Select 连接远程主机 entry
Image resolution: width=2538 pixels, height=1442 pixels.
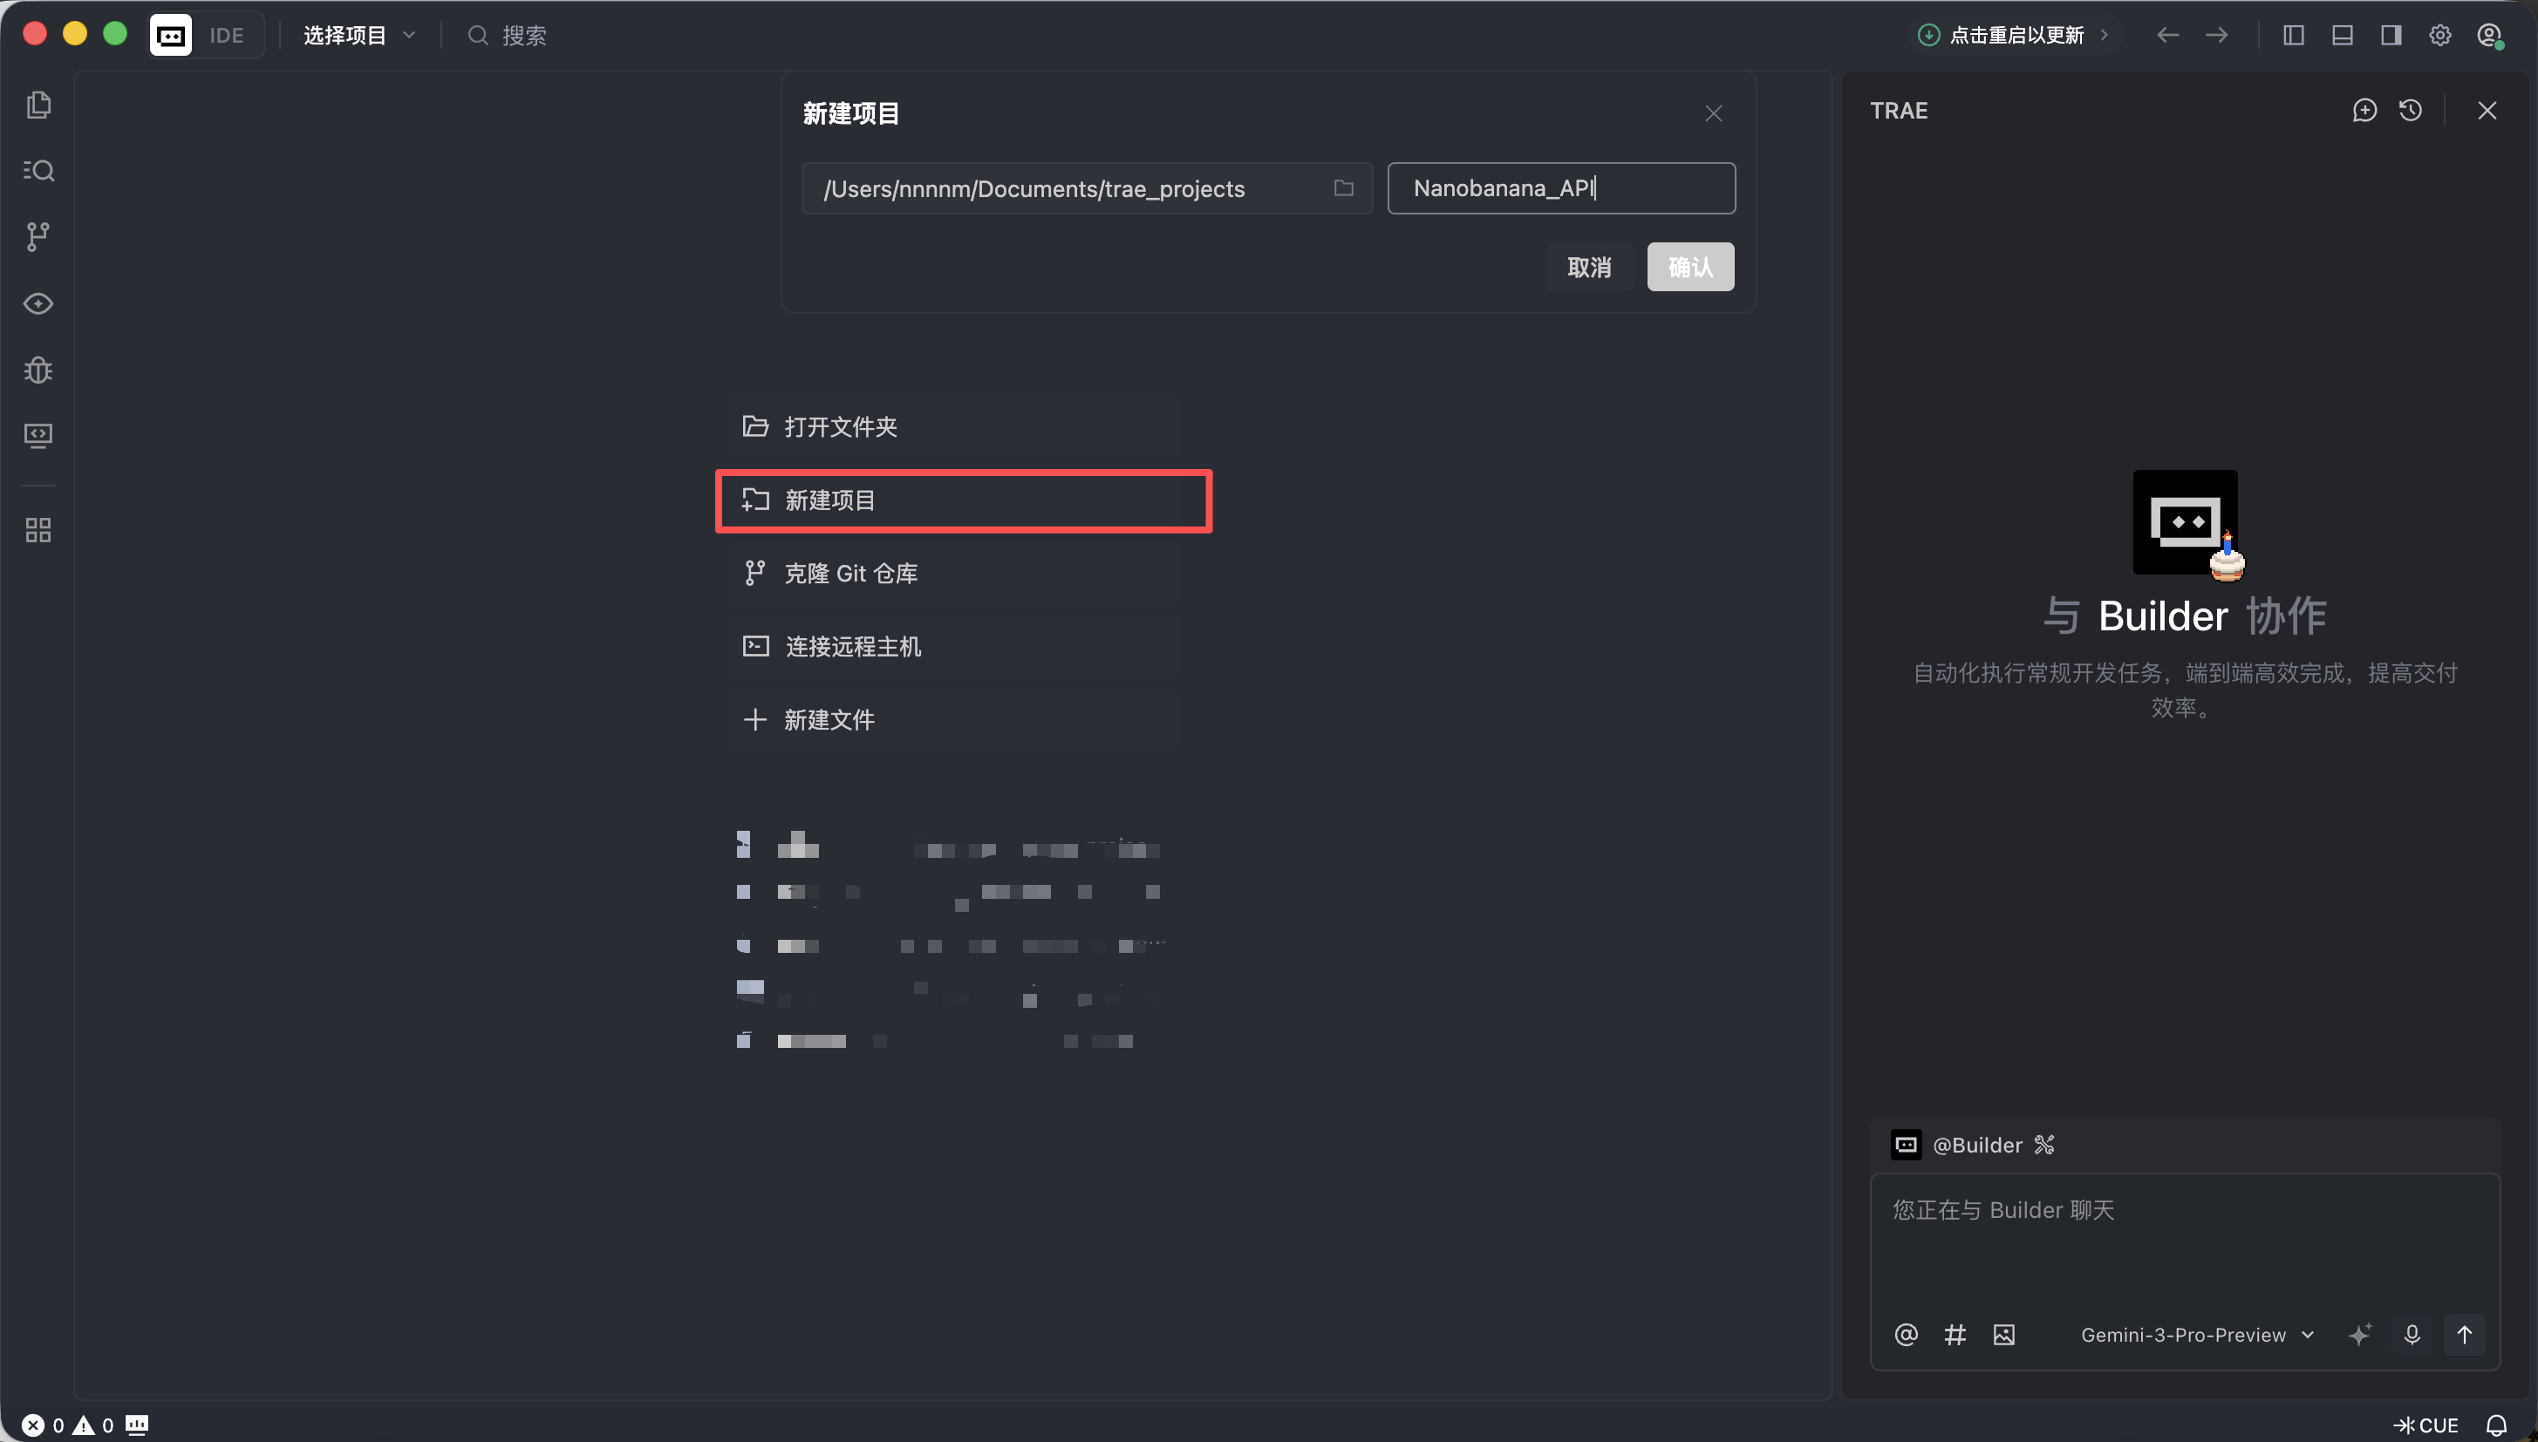(852, 647)
